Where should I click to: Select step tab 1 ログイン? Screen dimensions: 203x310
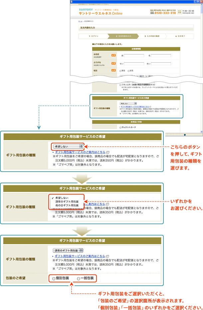pyautogui.click(x=94, y=36)
